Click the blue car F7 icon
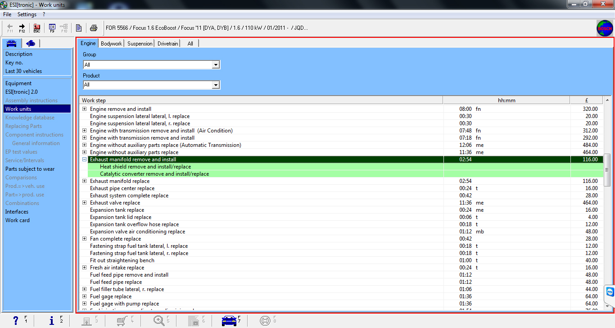The width and height of the screenshot is (615, 328). tap(230, 320)
